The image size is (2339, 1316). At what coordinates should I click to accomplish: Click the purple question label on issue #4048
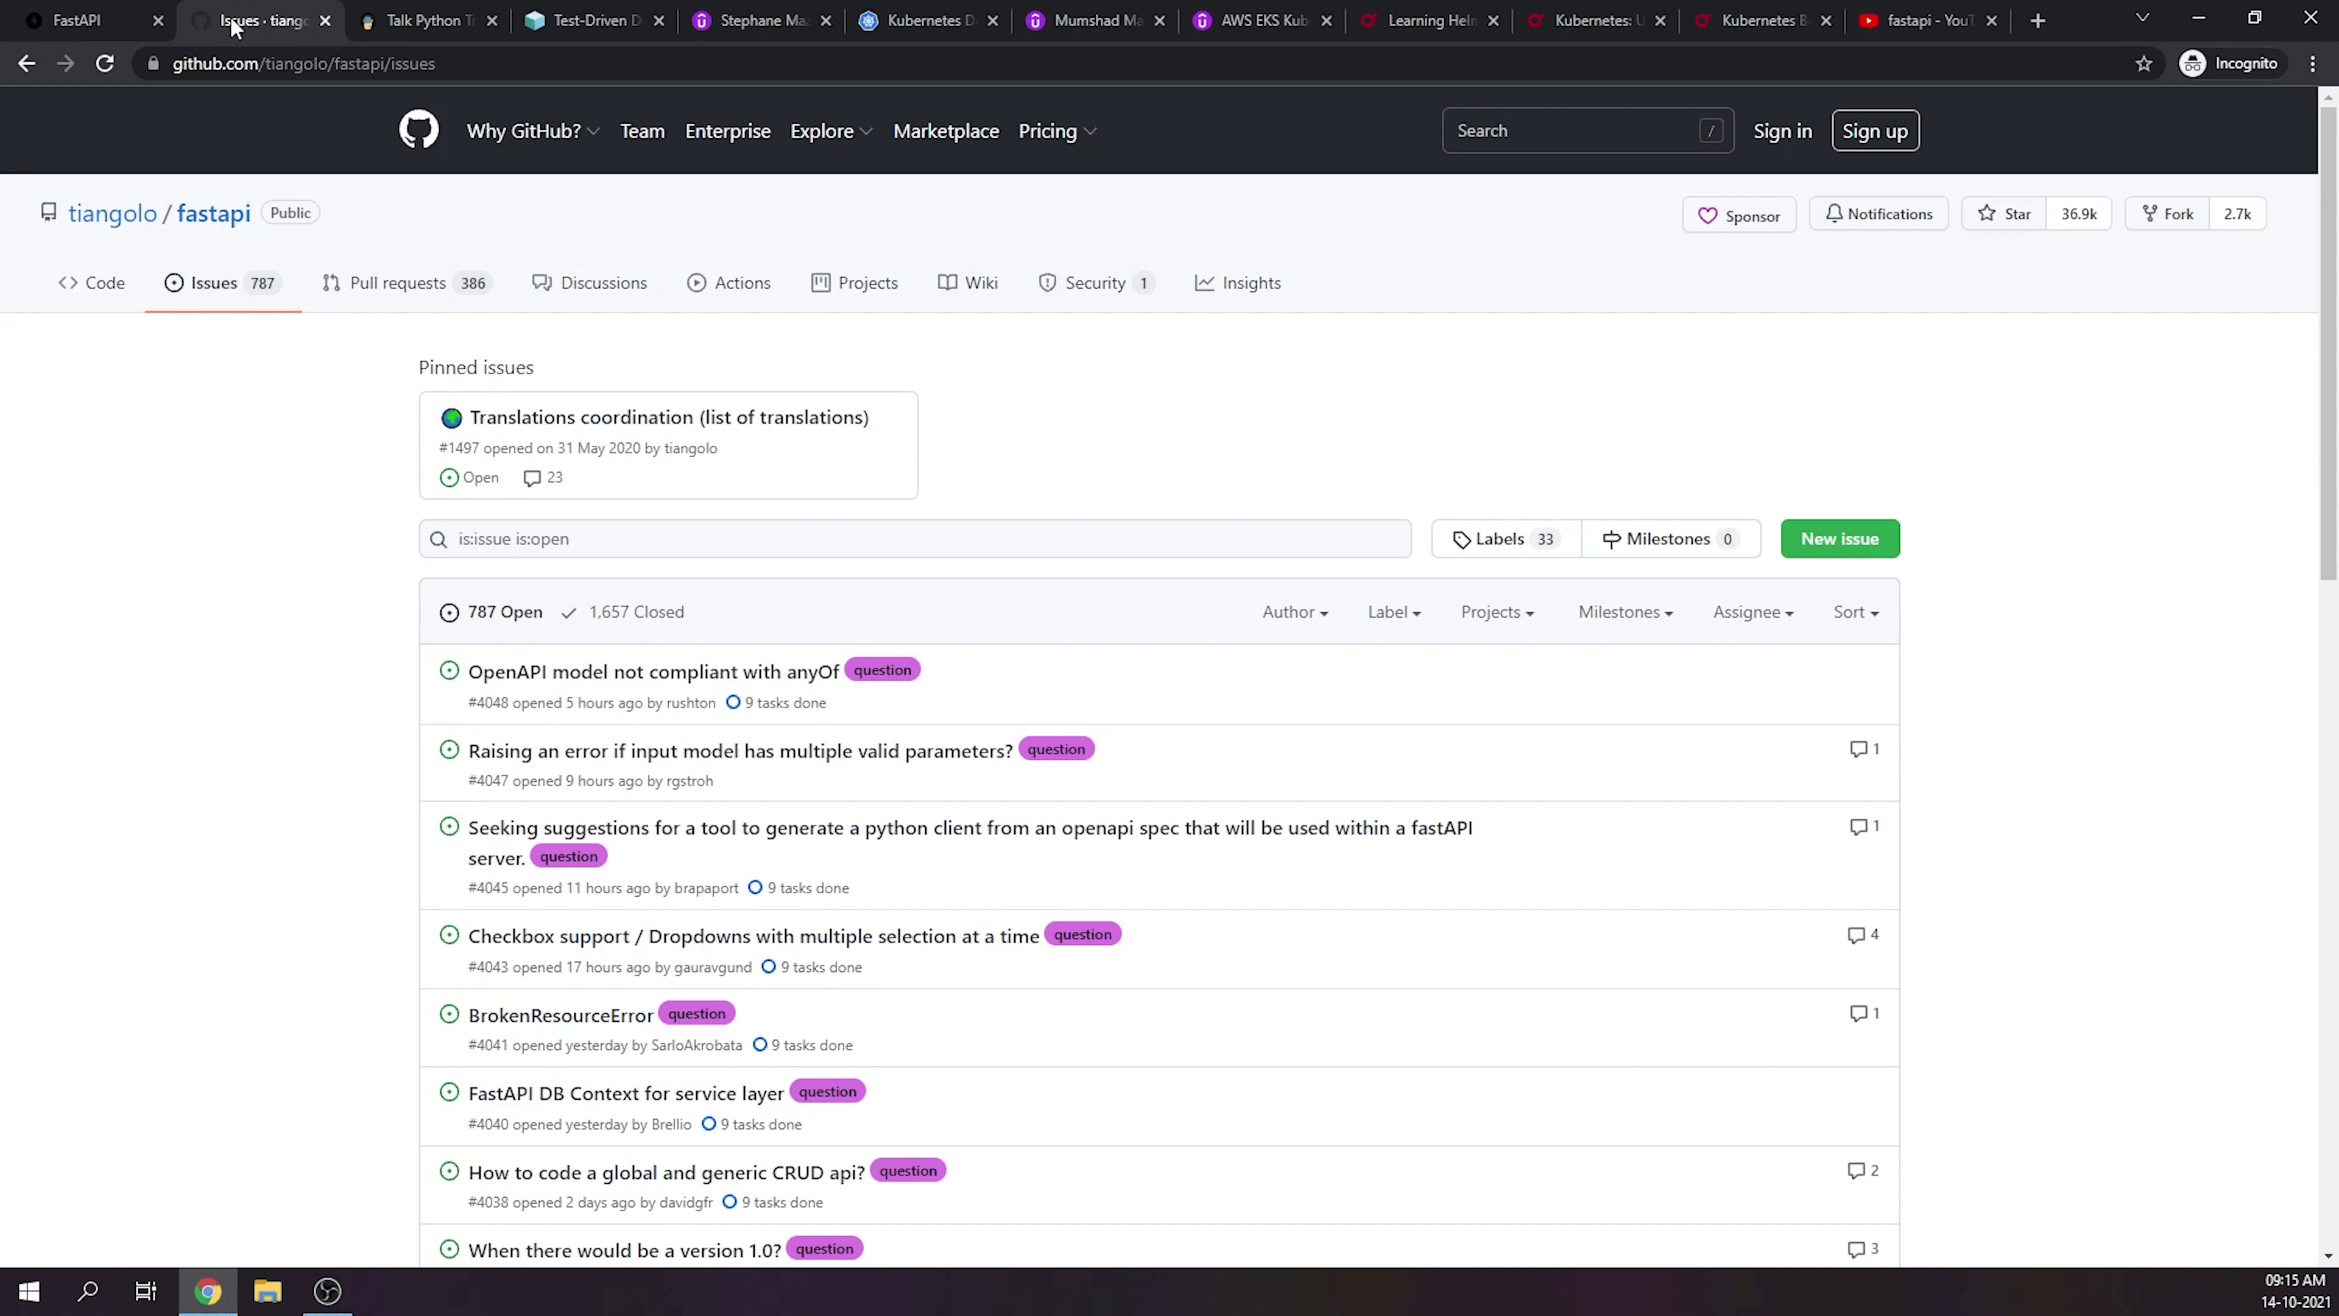pos(881,670)
